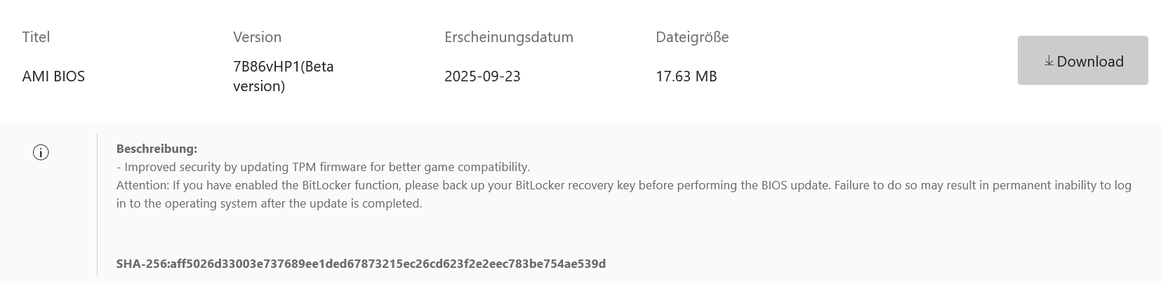Viewport: 1161px width, 284px height.
Task: Click the SHA-256 hash string
Action: pyautogui.click(x=387, y=264)
